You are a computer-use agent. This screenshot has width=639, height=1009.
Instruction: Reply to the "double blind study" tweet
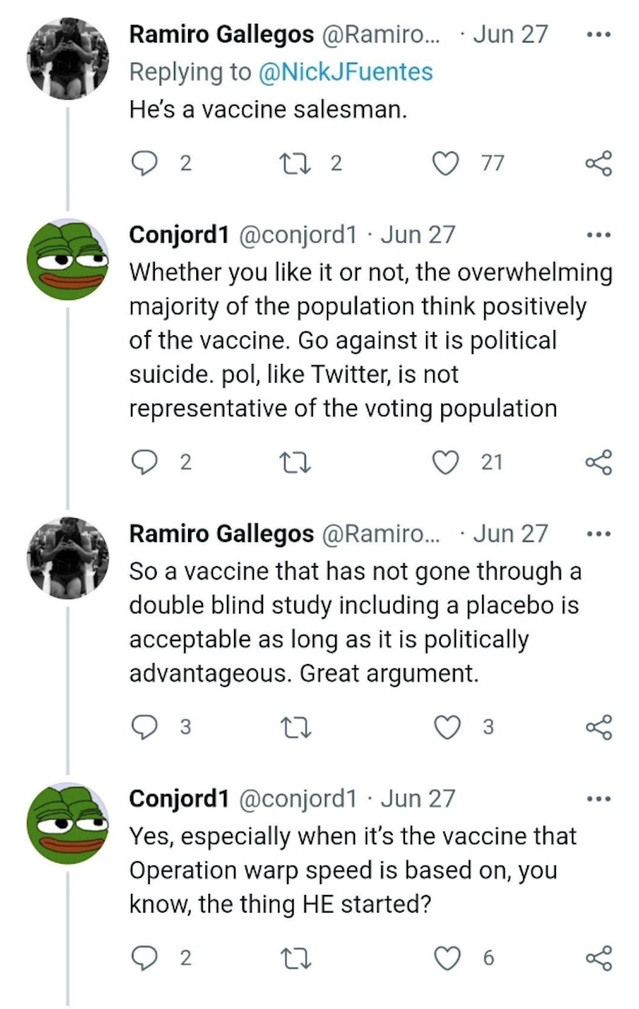pos(145,727)
